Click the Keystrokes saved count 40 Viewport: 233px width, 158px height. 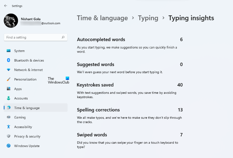pyautogui.click(x=180, y=85)
